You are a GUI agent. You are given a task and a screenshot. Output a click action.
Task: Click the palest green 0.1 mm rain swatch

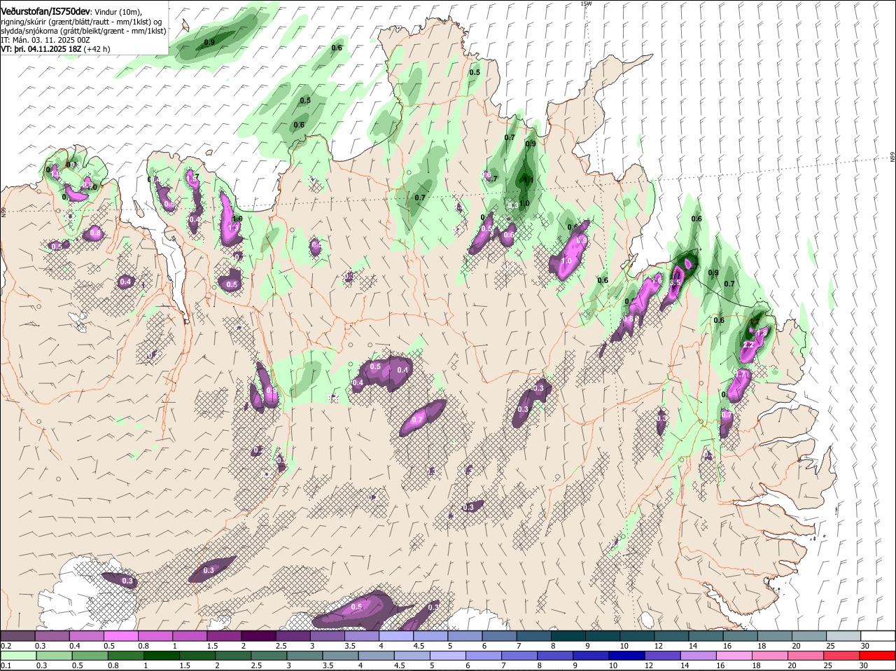pyautogui.click(x=18, y=656)
